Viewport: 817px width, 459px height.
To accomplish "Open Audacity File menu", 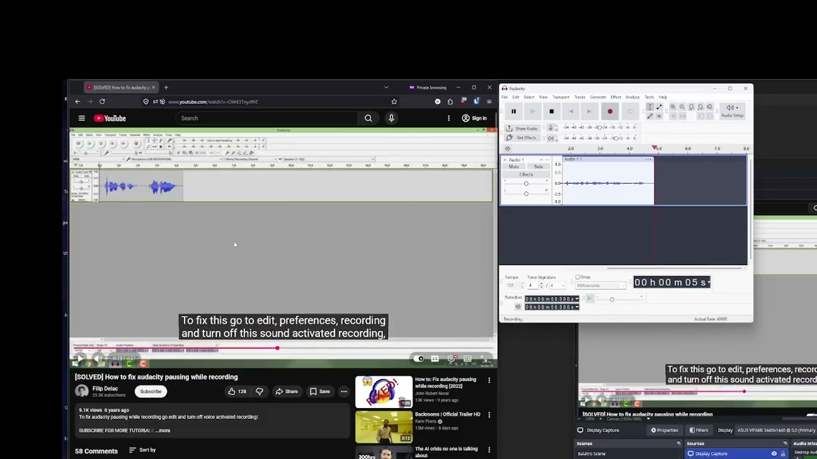I will point(504,97).
